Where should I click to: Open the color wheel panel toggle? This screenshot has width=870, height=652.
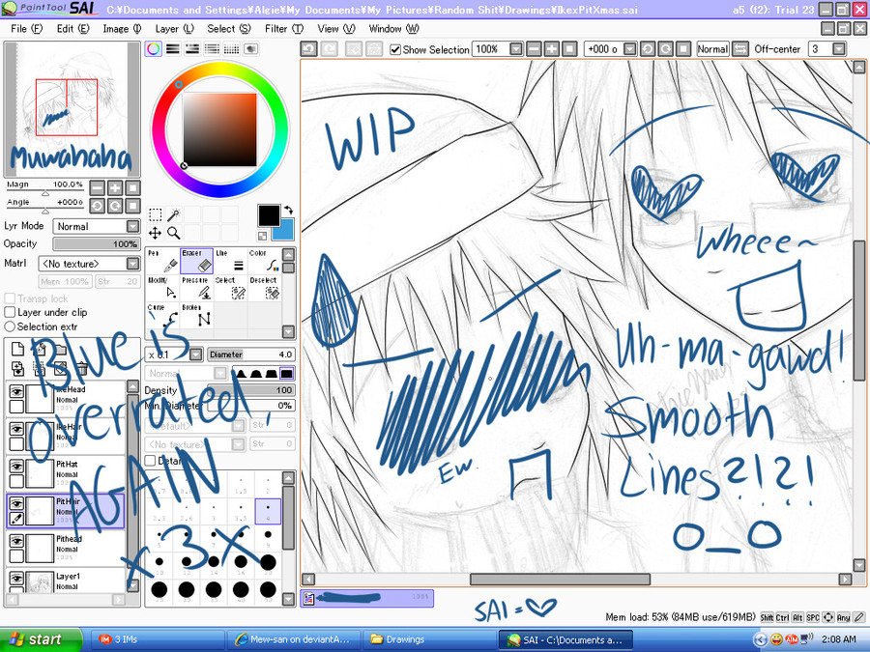point(154,49)
